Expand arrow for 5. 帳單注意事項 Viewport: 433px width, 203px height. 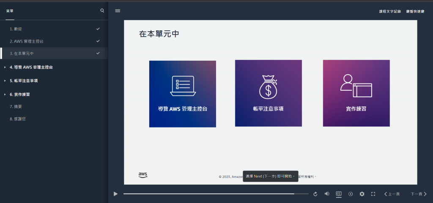5,81
